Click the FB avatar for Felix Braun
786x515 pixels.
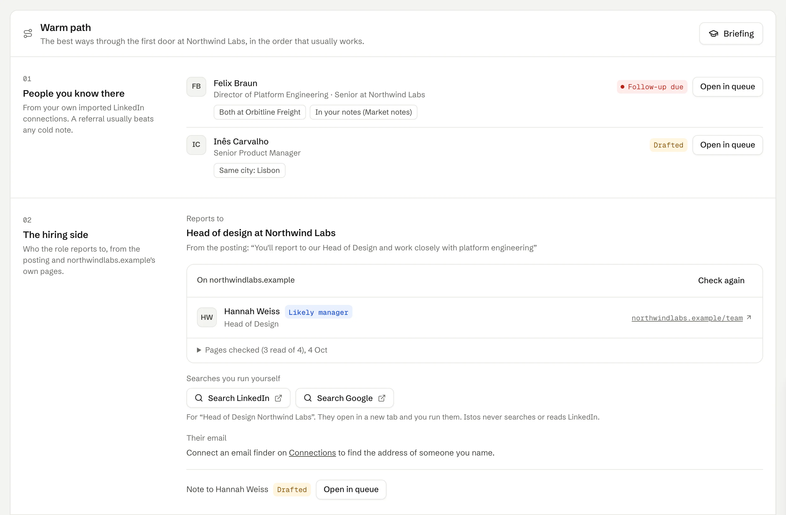point(196,86)
